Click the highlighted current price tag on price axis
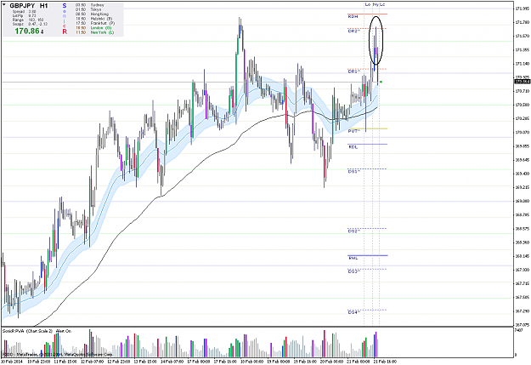 pyautogui.click(x=523, y=82)
